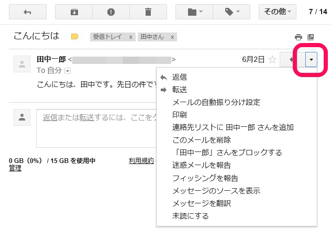Image resolution: width=331 pixels, height=239 pixels.
Task: Click the yellow importance marker next to subject
Action: [x=75, y=37]
